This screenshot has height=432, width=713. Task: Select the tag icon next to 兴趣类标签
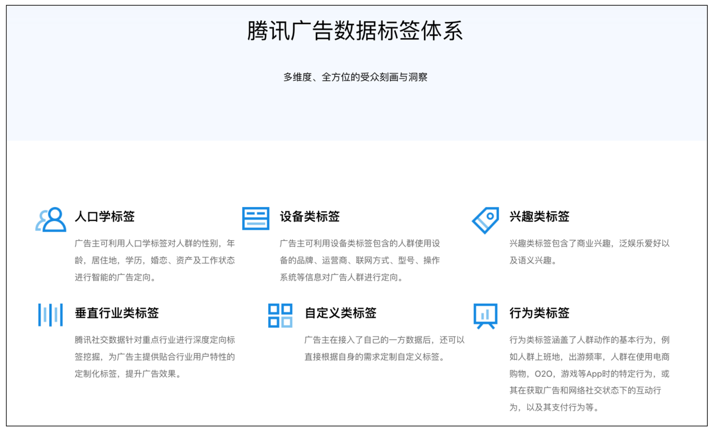pos(485,219)
